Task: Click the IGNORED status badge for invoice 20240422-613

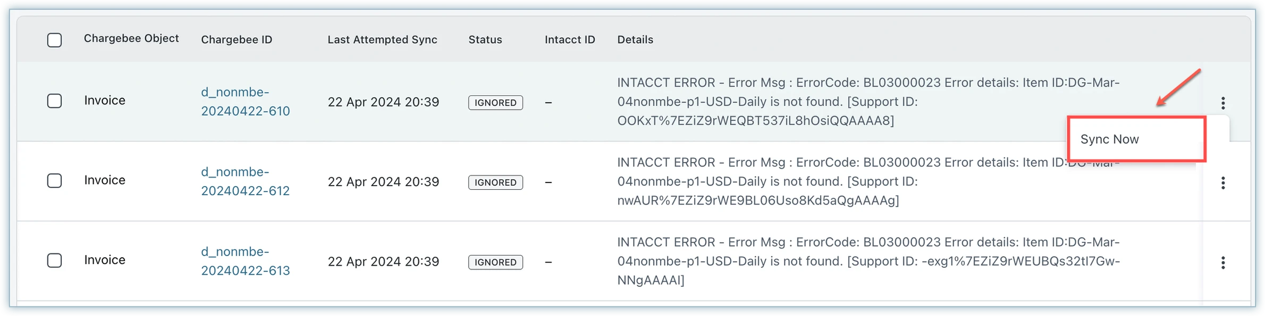Action: [495, 262]
